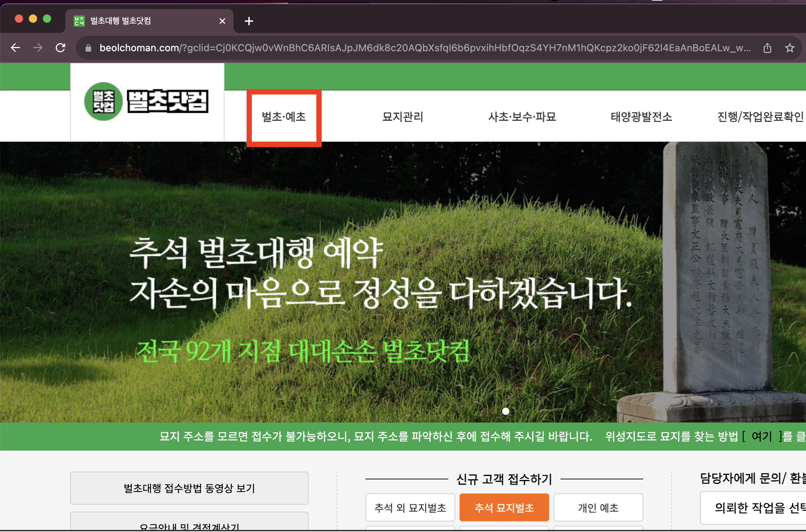The image size is (806, 532).
Task: Open a new tab with plus icon
Action: coord(249,21)
